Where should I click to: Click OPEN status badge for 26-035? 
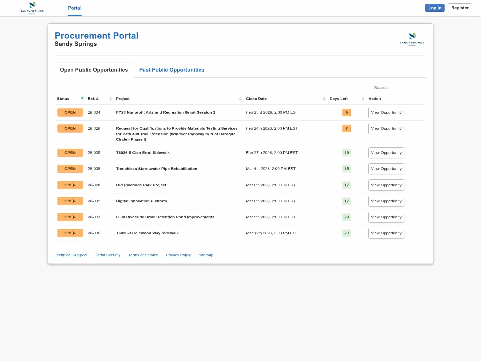point(70,153)
